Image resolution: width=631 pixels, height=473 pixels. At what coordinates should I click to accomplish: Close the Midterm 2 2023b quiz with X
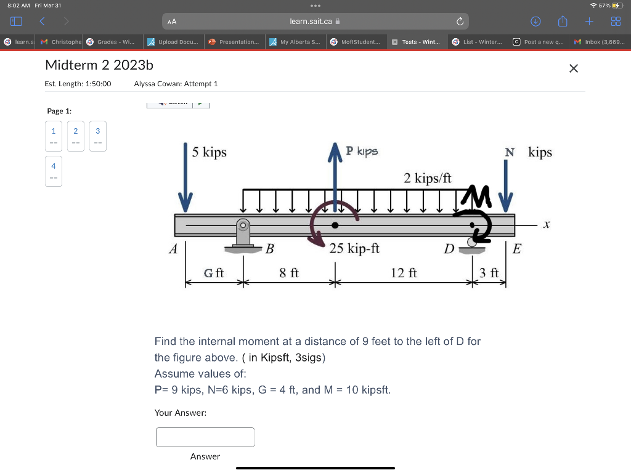click(574, 68)
